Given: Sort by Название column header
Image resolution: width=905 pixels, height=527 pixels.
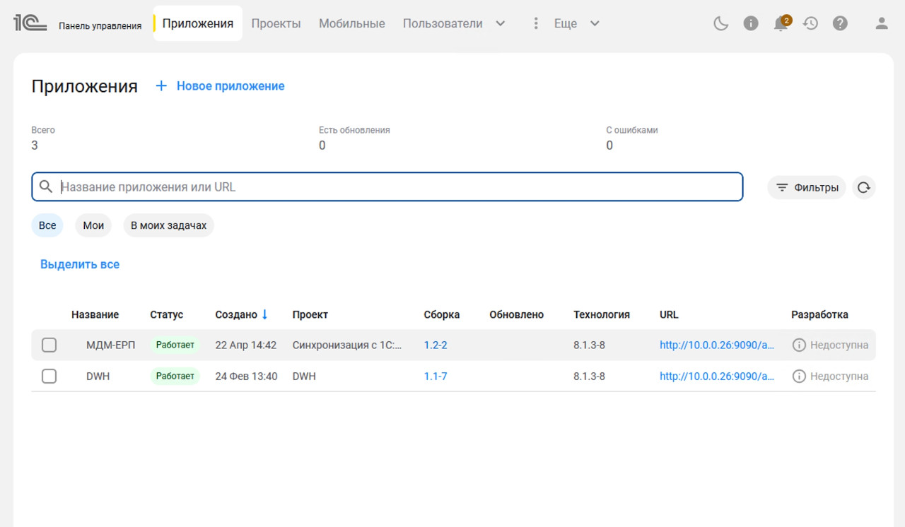Looking at the screenshot, I should click(x=95, y=314).
